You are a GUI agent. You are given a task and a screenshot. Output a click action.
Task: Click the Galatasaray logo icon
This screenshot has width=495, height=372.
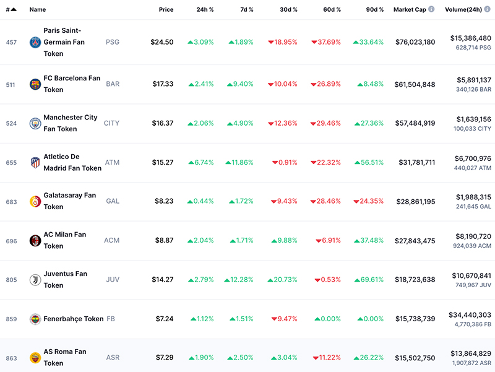(x=35, y=201)
